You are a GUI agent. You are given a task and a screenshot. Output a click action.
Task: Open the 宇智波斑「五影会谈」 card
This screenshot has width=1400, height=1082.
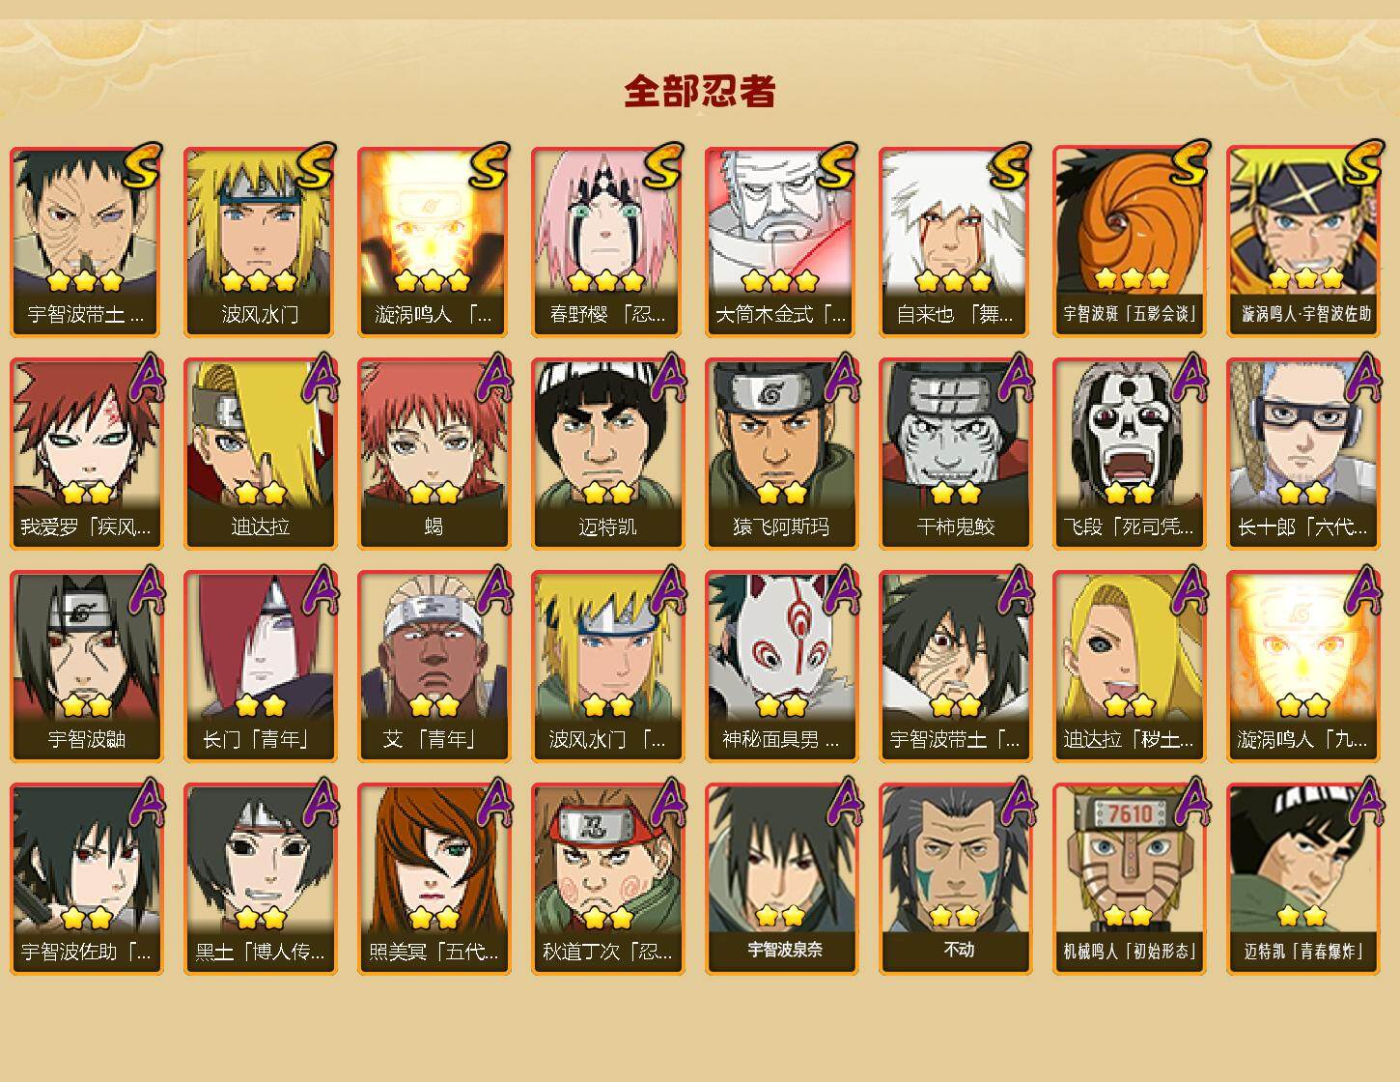pos(1129,242)
